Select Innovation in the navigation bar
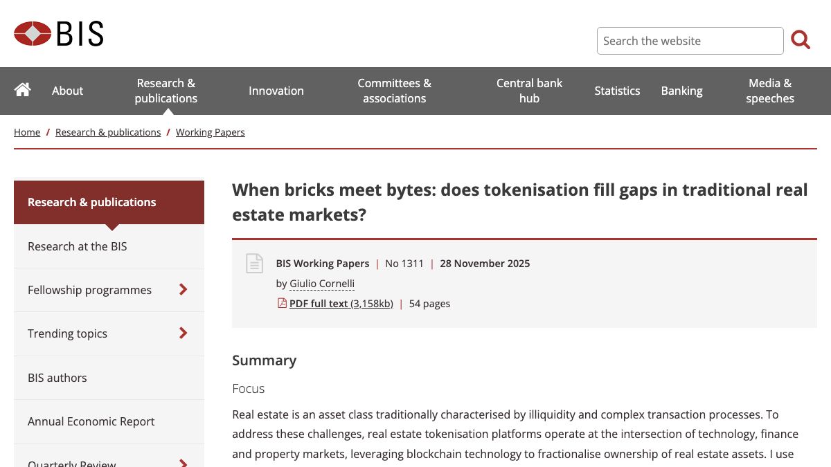The width and height of the screenshot is (831, 467). tap(276, 91)
